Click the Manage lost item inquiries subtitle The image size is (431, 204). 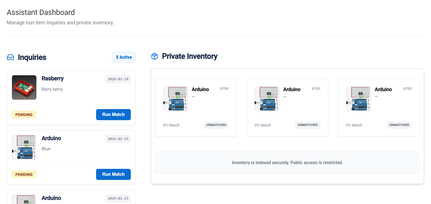pyautogui.click(x=60, y=23)
